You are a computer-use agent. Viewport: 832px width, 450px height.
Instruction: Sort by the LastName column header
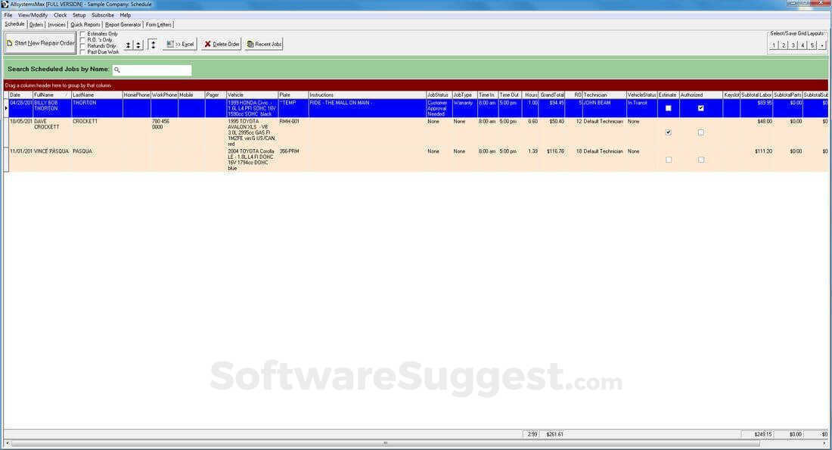pos(97,95)
